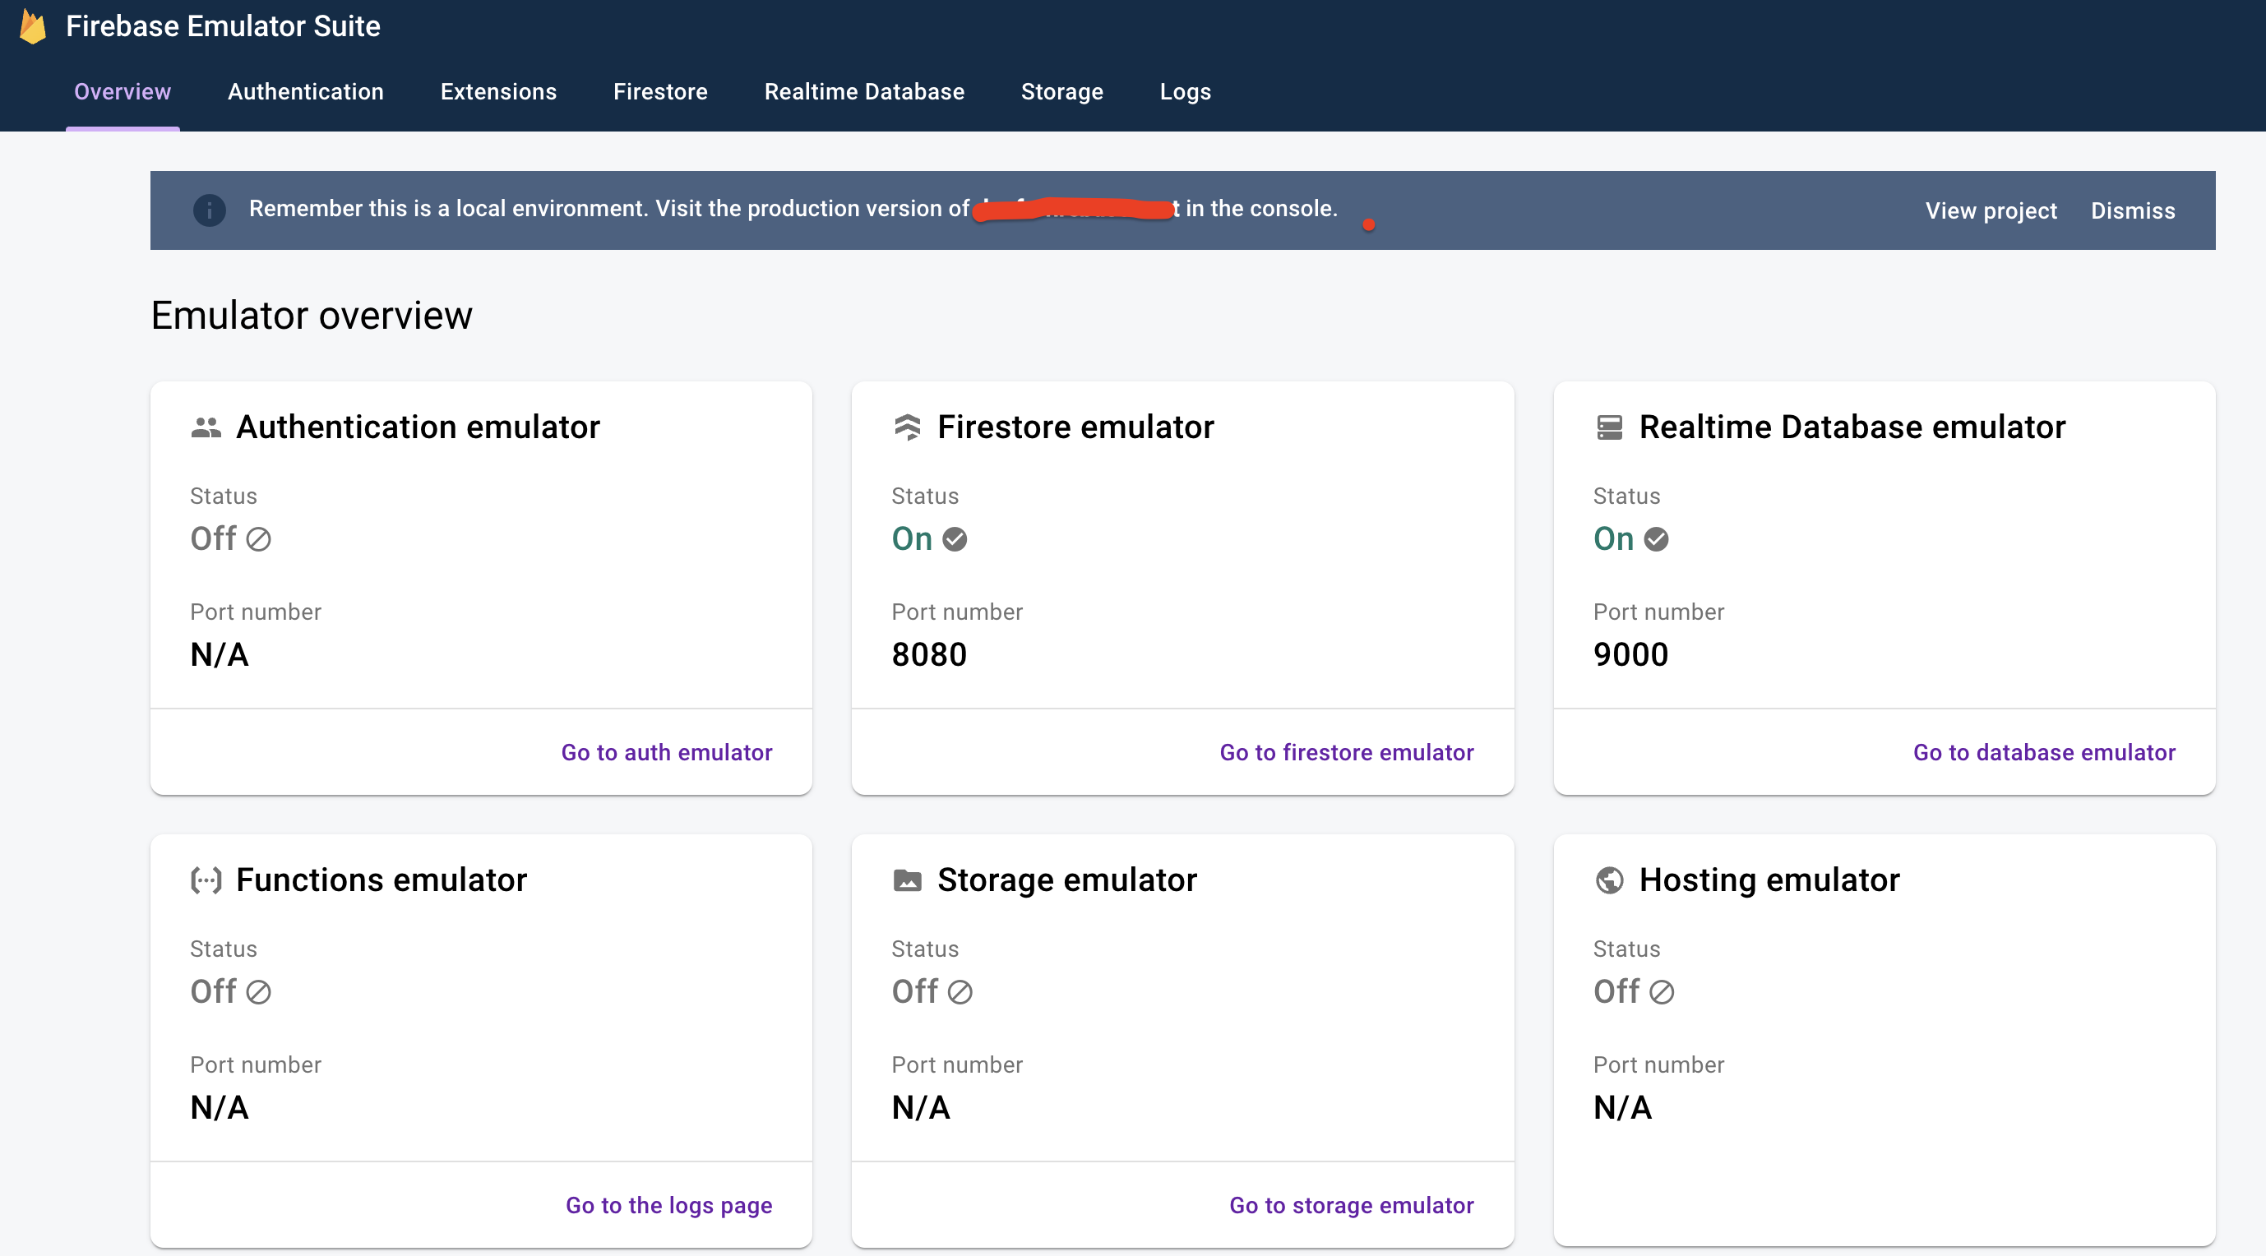2266x1256 pixels.
Task: Click the Storage emulator folder icon
Action: tap(907, 880)
